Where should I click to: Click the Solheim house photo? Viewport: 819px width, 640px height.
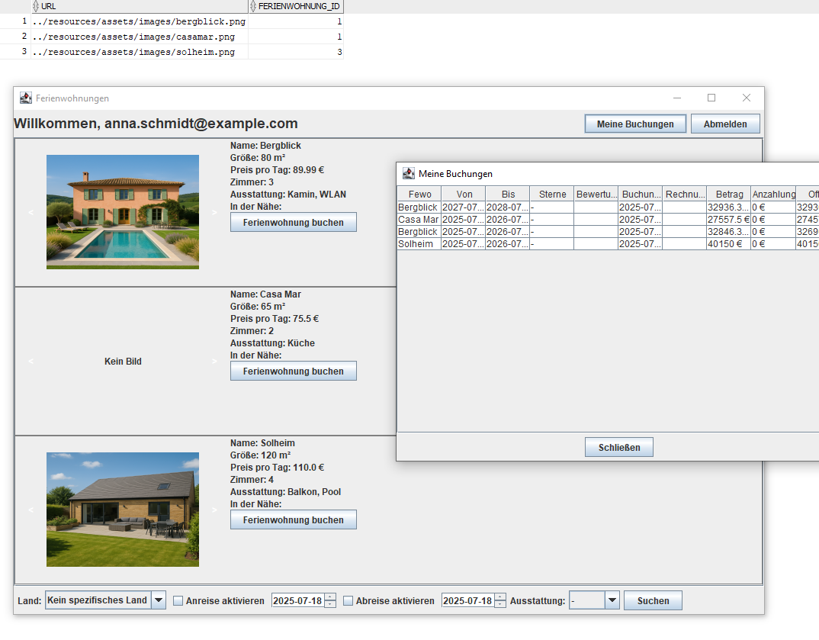coord(123,510)
